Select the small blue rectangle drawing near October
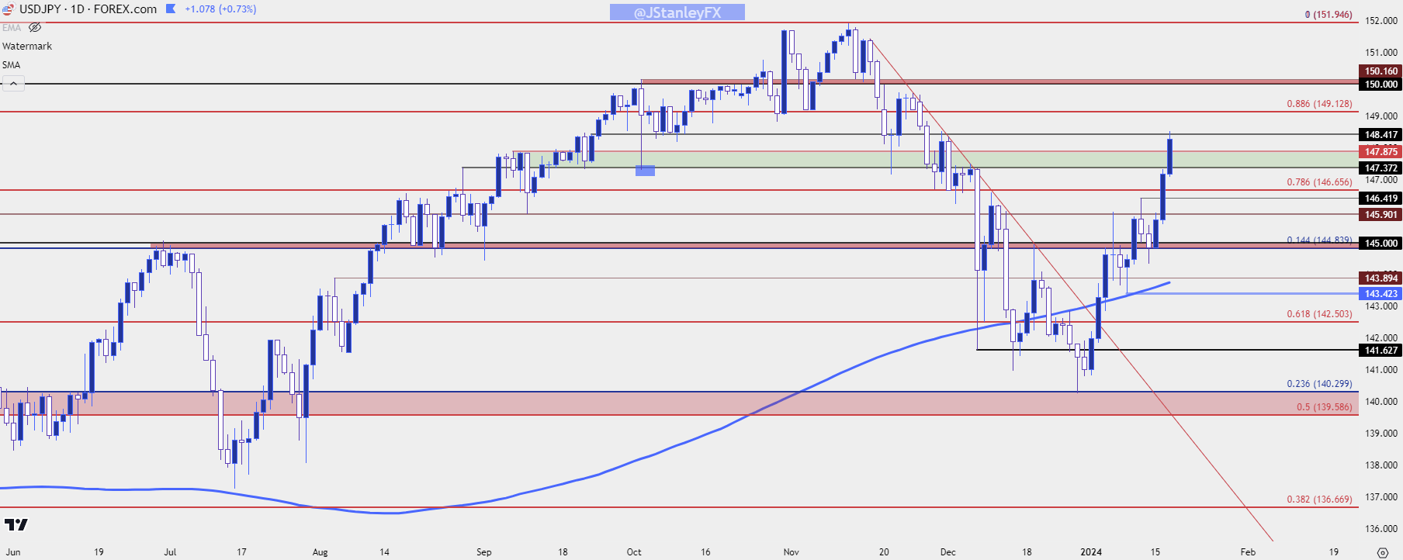This screenshot has width=1403, height=560. (645, 171)
